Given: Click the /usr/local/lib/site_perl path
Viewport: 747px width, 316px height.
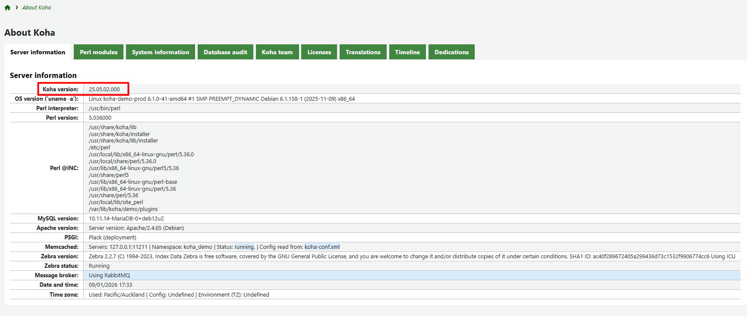Looking at the screenshot, I should (x=116, y=202).
